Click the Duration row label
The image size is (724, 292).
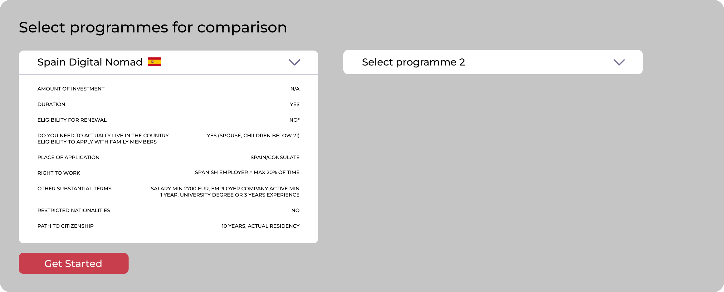tap(51, 105)
